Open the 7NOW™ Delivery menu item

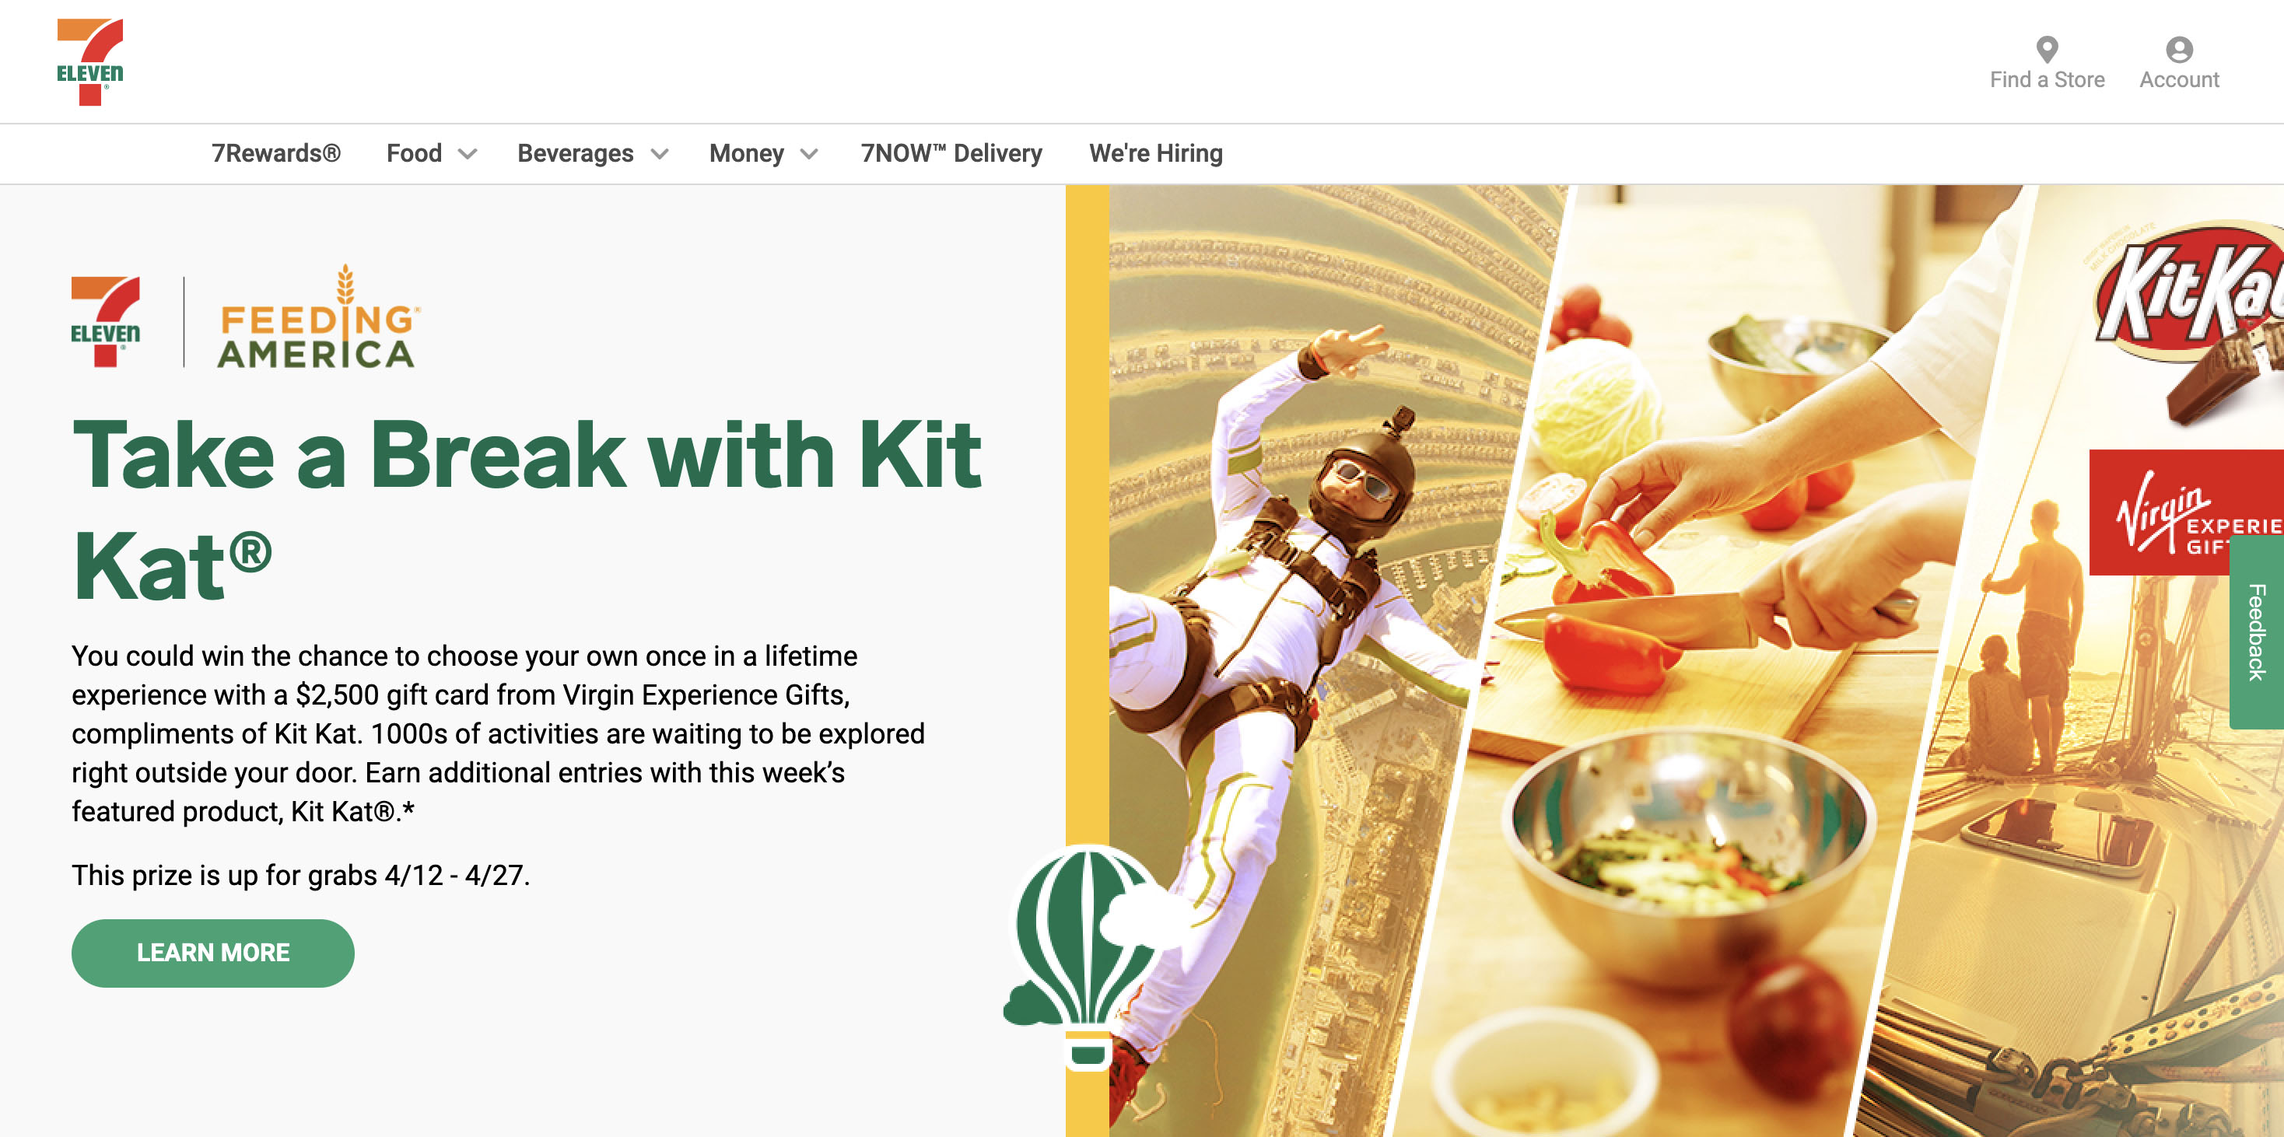click(x=951, y=153)
